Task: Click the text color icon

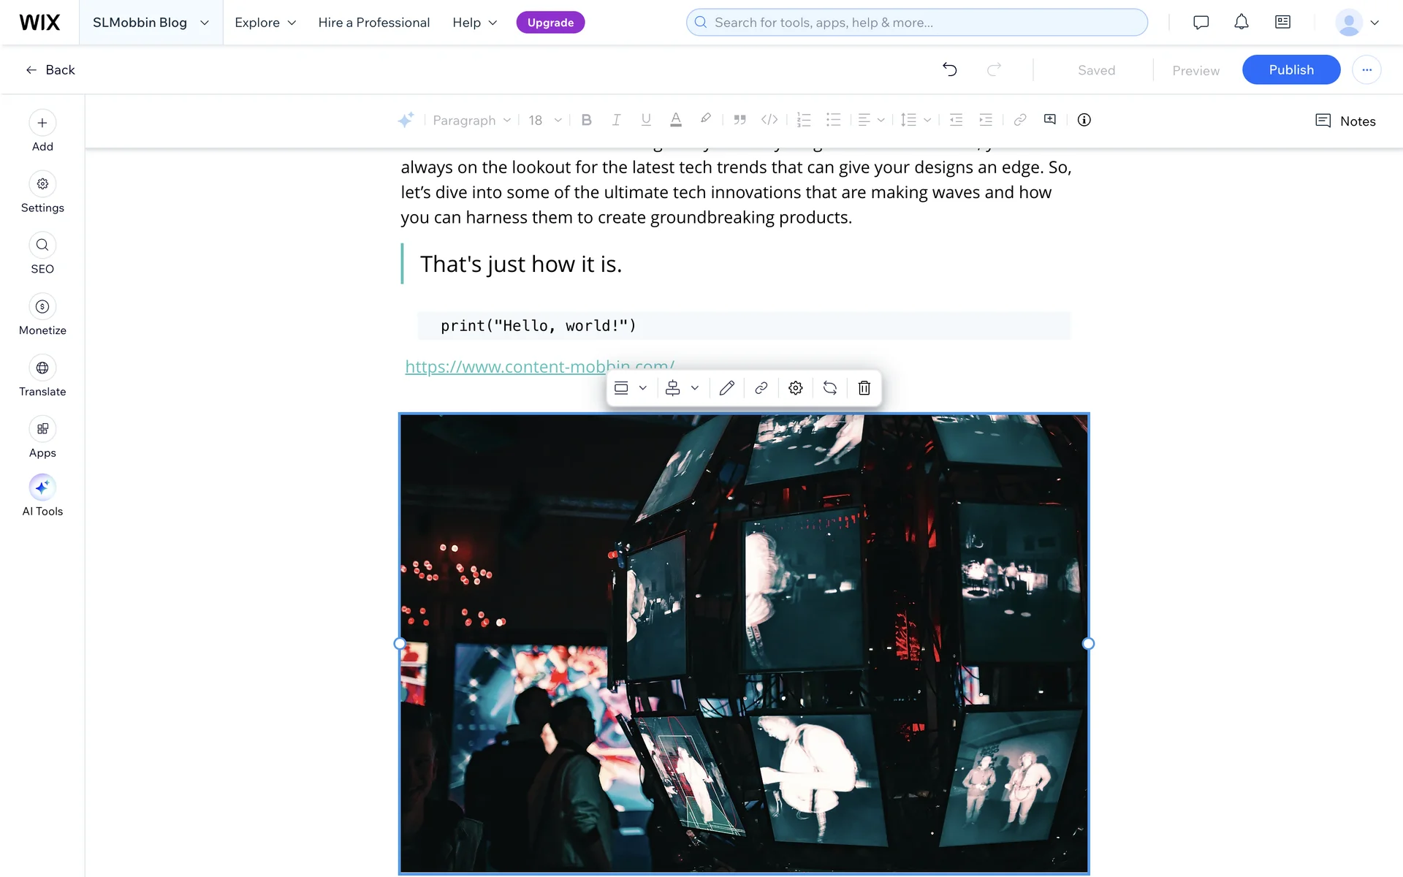Action: [676, 120]
